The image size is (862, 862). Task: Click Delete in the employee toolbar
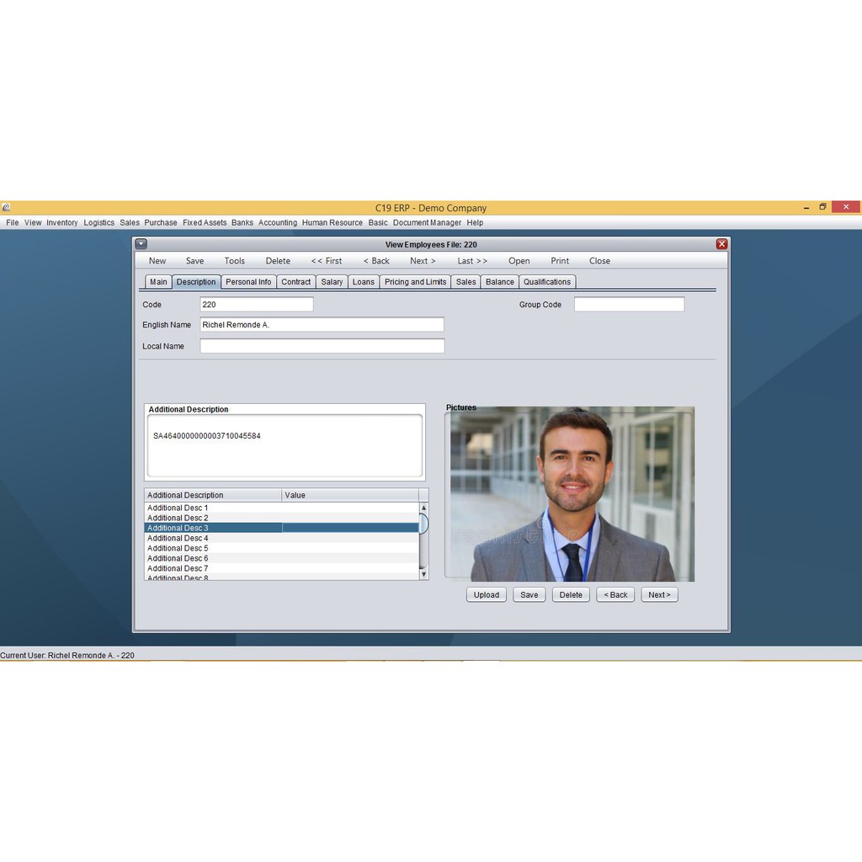pos(278,261)
